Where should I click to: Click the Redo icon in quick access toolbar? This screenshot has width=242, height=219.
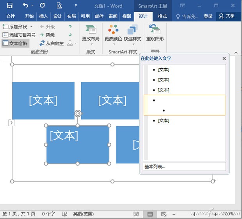tap(42, 5)
